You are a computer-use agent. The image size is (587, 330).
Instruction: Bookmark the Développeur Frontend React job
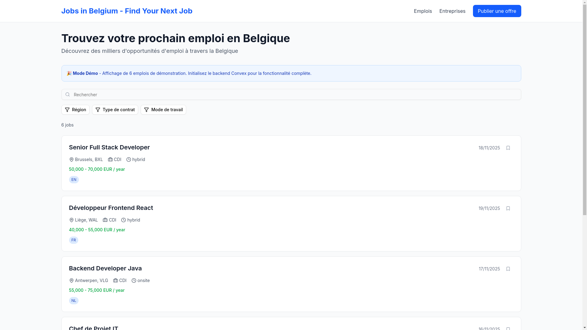pos(508,208)
